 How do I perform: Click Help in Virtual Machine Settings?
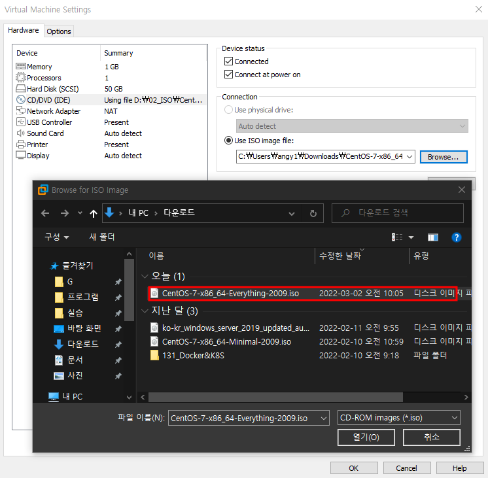click(460, 468)
